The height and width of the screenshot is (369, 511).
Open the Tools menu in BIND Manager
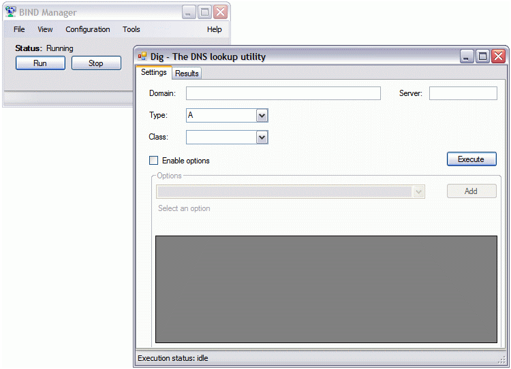tap(131, 29)
